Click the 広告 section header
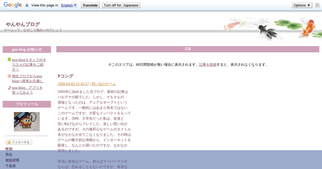The height and width of the screenshot is (169, 322). pos(188,49)
